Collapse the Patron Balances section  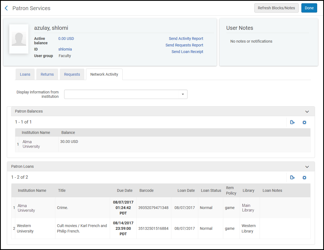click(307, 111)
